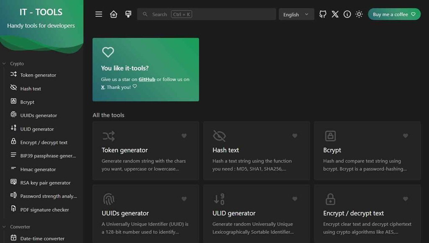Click the 'RSA key pair generator' sidebar label

tap(45, 183)
